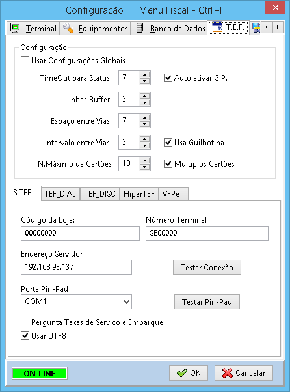The width and height of the screenshot is (290, 392).
Task: Toggle Usar UTF8 checkbox
Action: click(25, 336)
